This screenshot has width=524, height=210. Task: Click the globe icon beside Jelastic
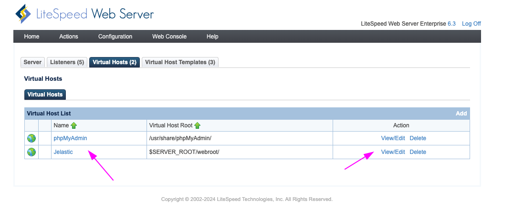(x=31, y=152)
